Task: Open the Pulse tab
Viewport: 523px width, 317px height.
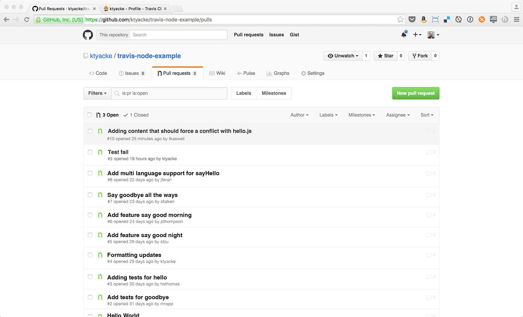Action: (246, 73)
